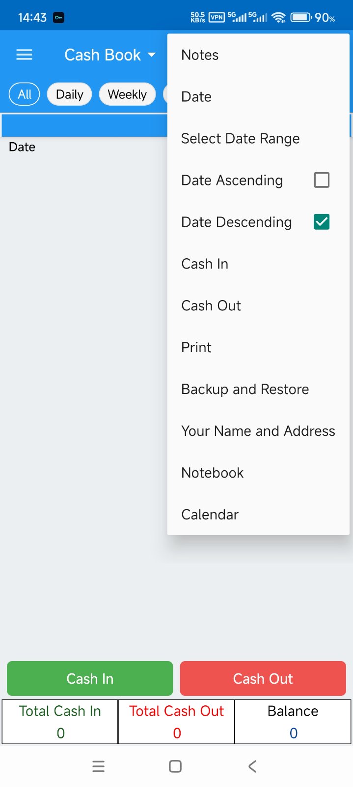Open Your Name and Address settings
353x787 pixels.
258,431
